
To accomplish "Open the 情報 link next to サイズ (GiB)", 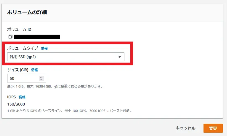I will click(x=35, y=70).
